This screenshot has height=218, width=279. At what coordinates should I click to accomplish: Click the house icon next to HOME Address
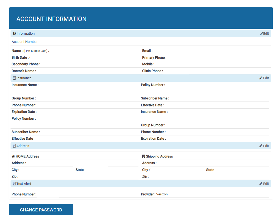(13, 156)
